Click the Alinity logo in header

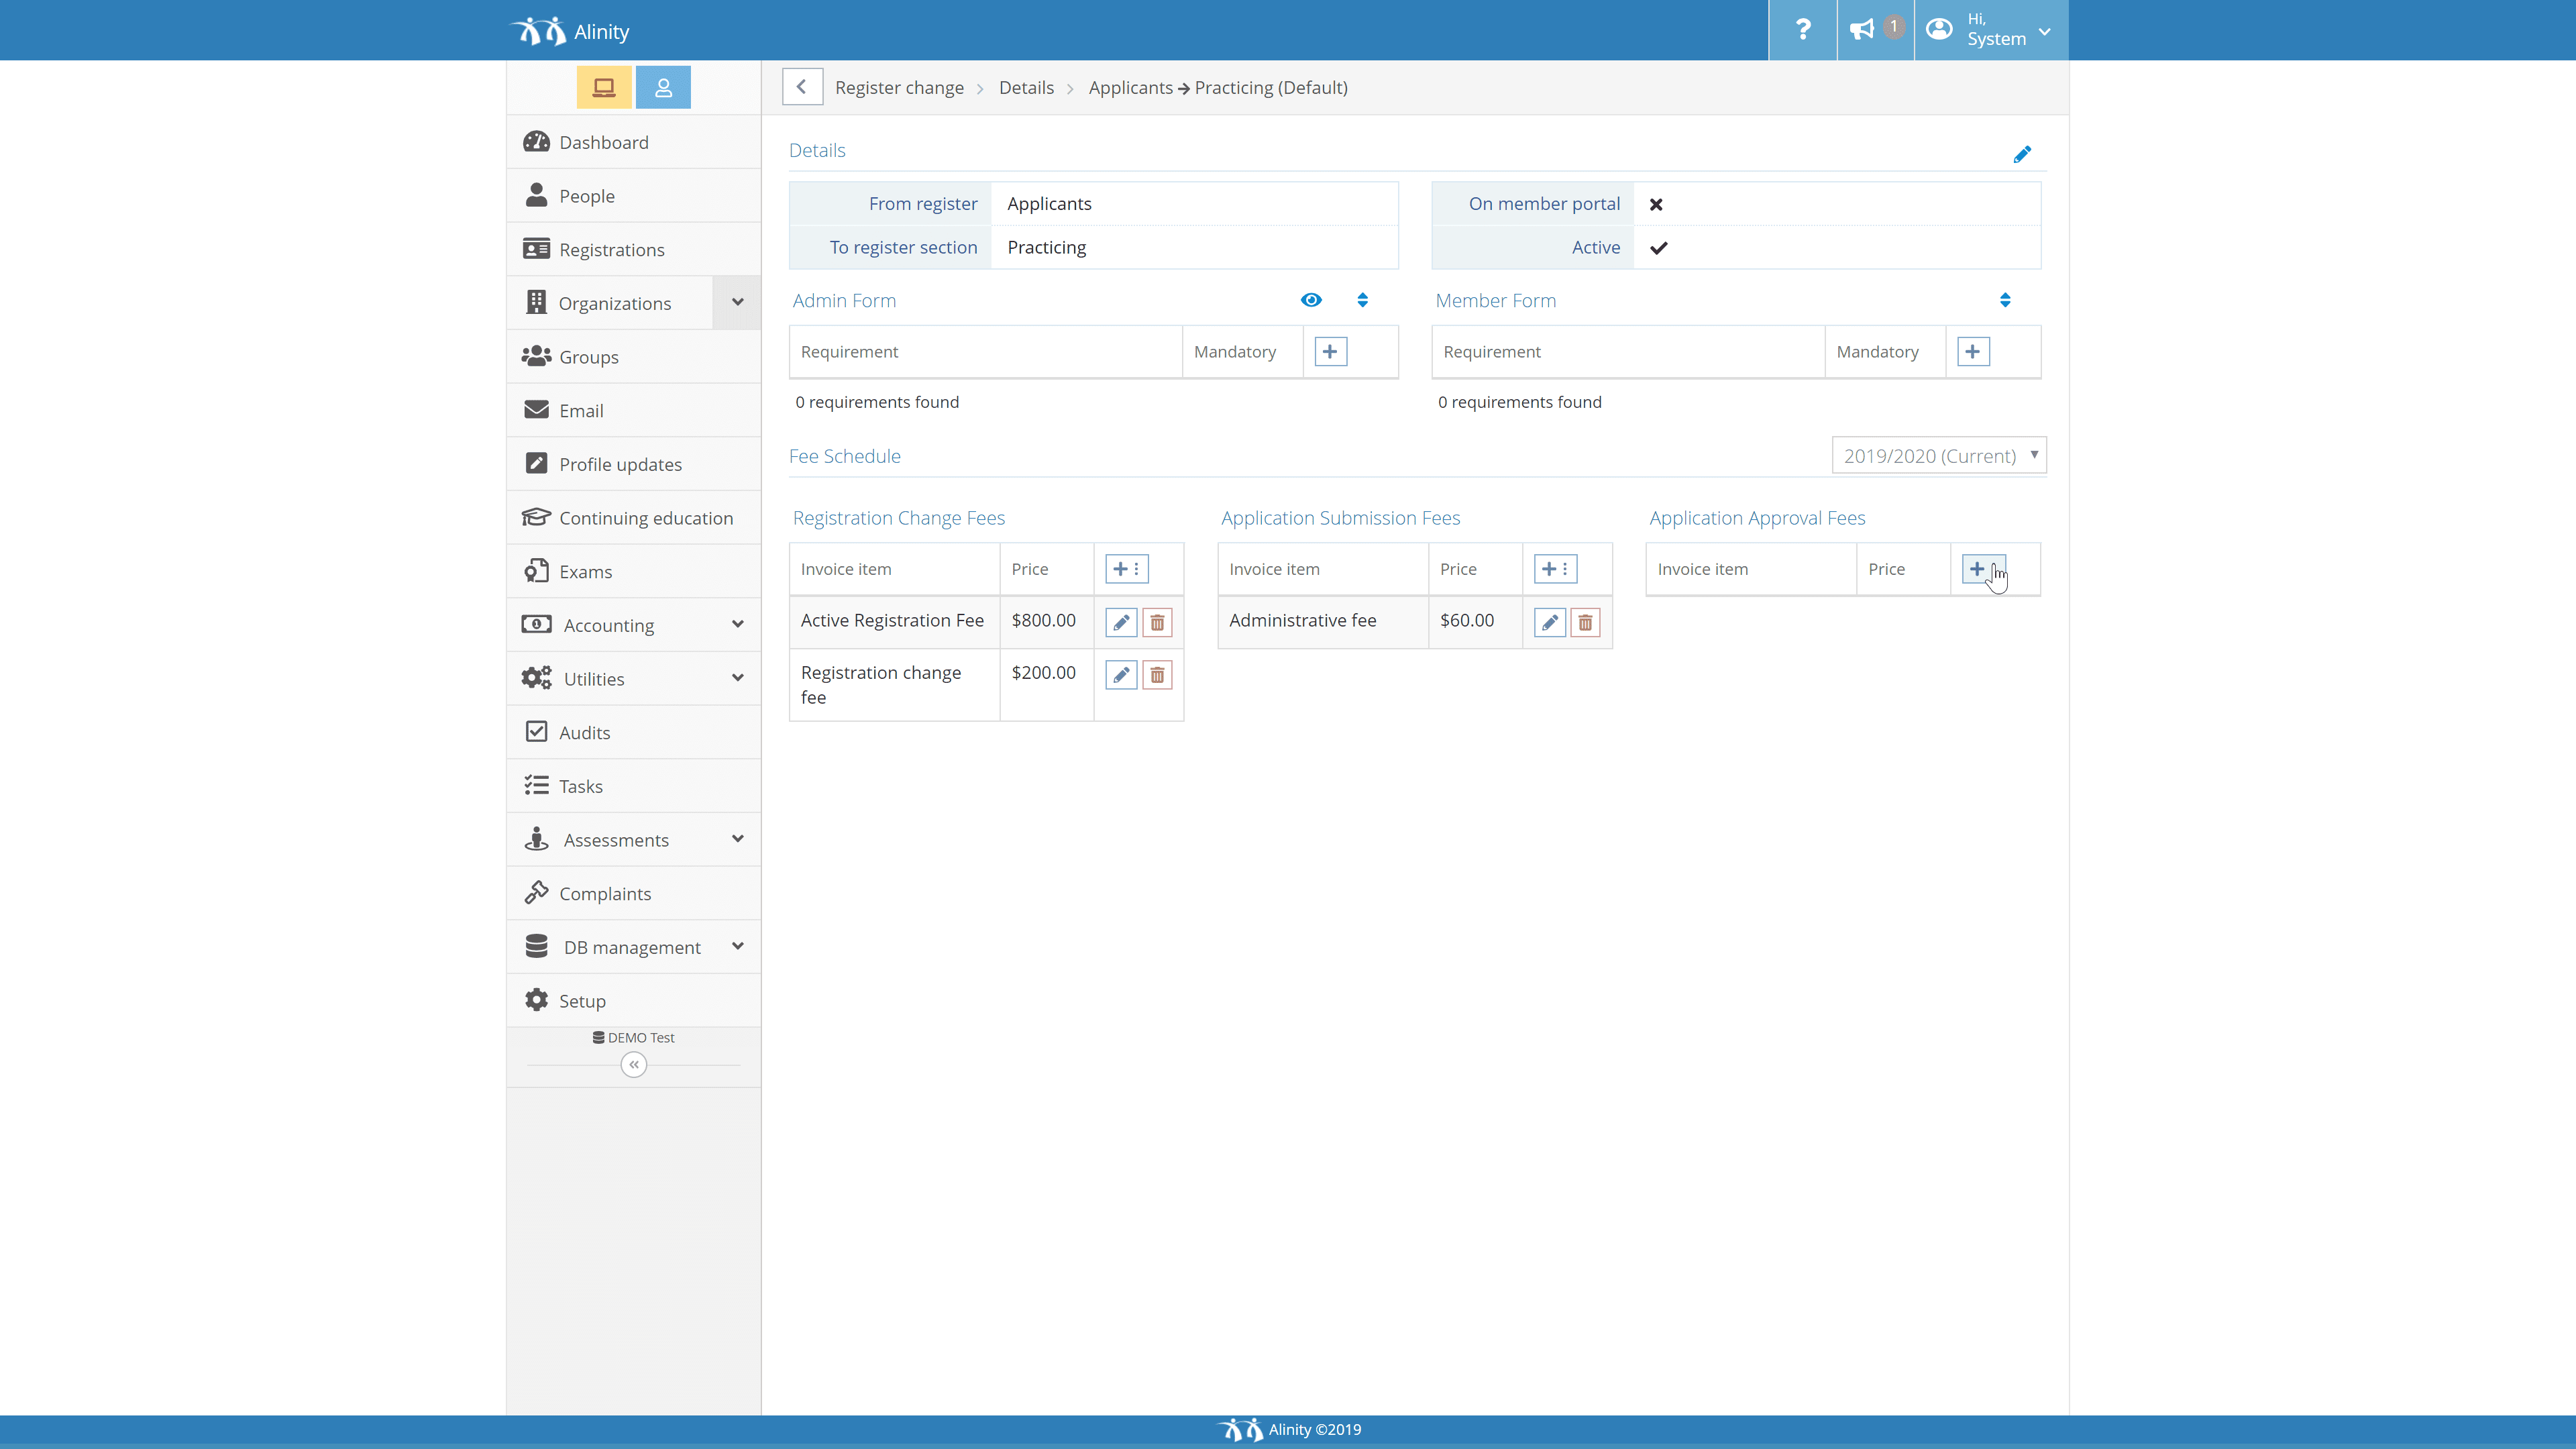click(569, 31)
